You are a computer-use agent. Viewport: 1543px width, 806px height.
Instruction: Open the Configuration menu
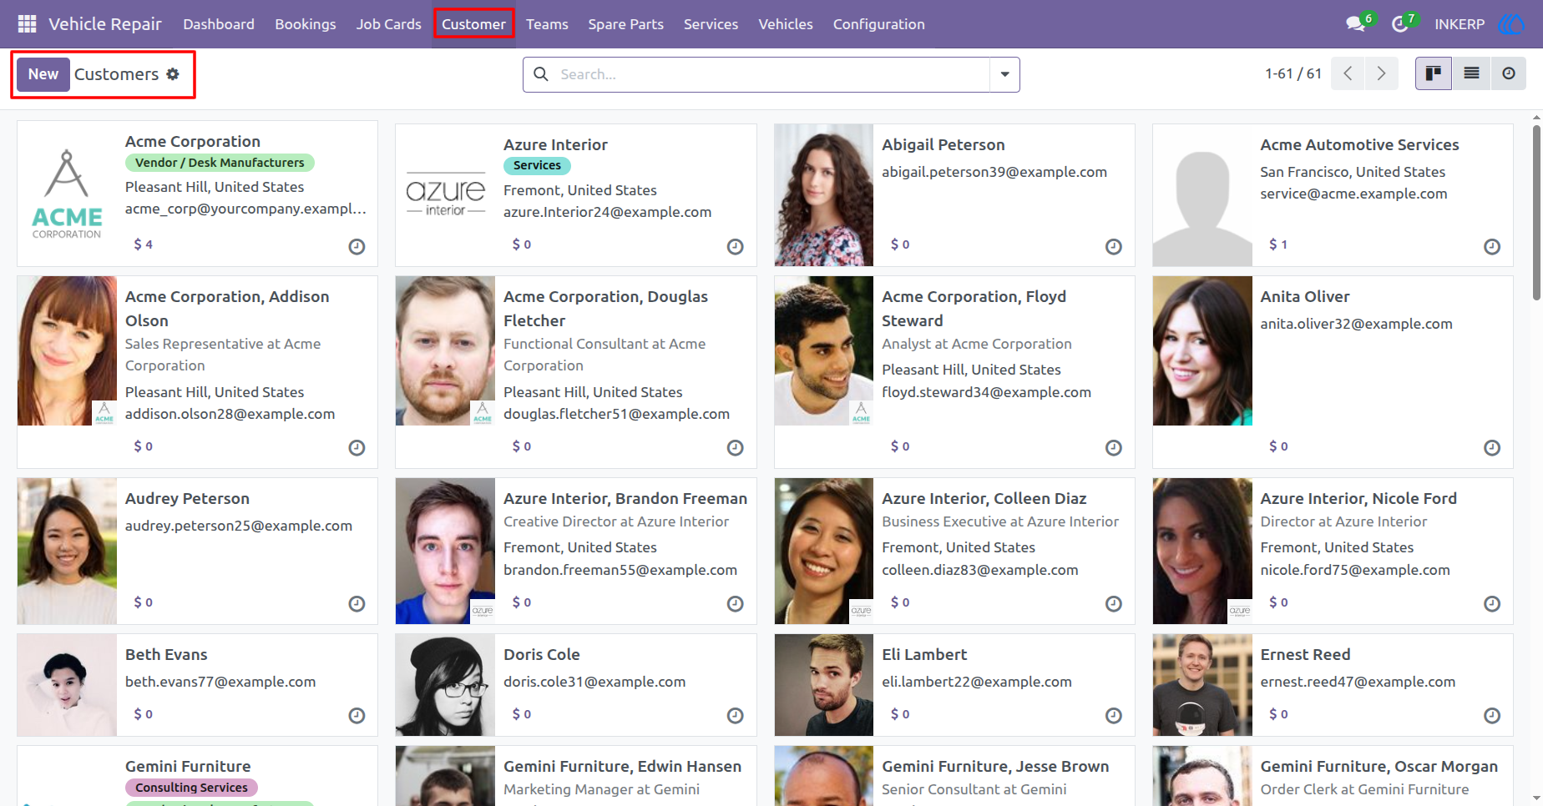pyautogui.click(x=878, y=24)
